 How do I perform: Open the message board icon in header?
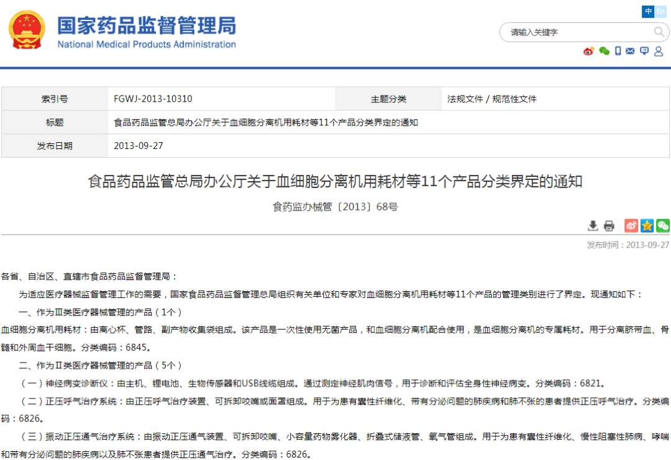[x=644, y=52]
